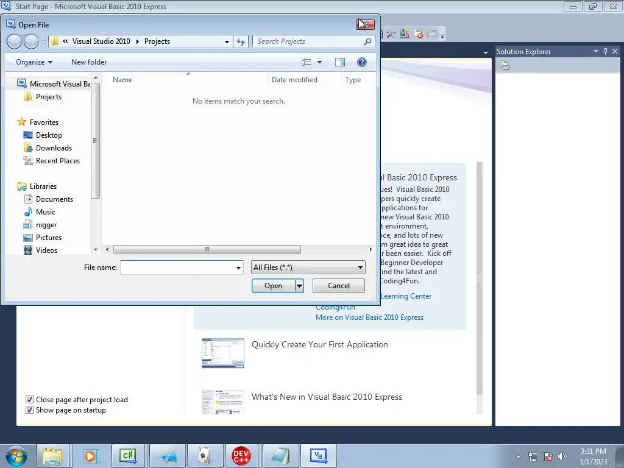Click Quickly Create Your First Application
This screenshot has width=624, height=468.
point(319,345)
